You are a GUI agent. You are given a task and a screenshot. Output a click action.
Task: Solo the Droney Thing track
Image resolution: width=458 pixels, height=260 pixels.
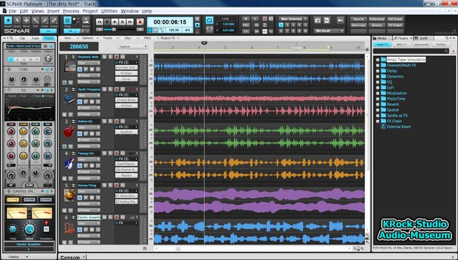pyautogui.click(x=110, y=185)
